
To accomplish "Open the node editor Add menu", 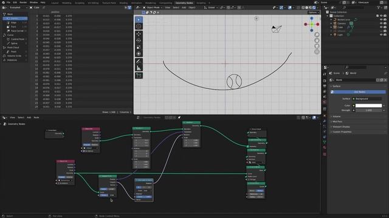I will (x=29, y=117).
